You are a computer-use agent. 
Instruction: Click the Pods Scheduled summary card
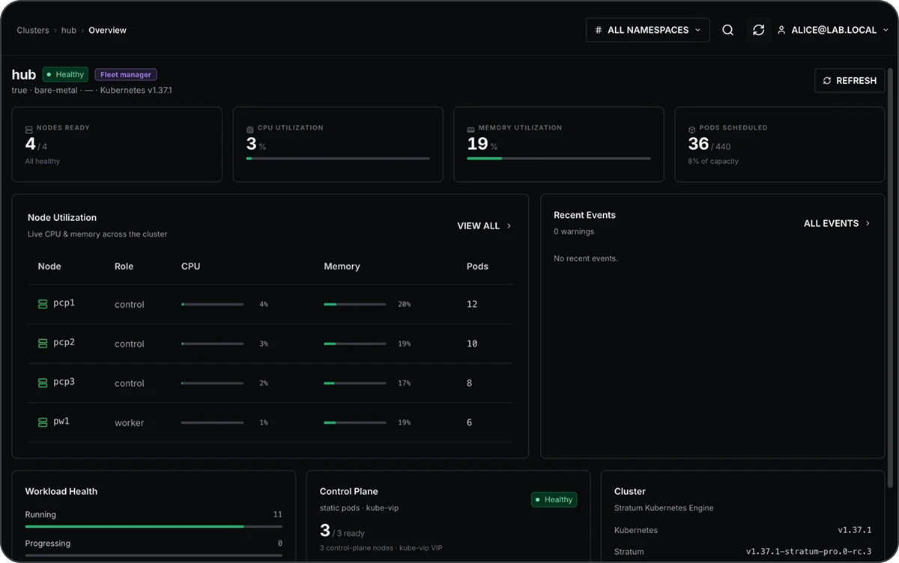coord(780,144)
